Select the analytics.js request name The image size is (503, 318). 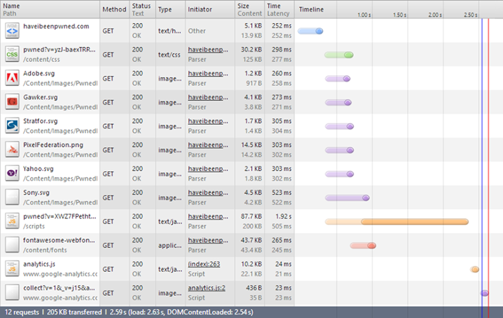tap(39, 264)
